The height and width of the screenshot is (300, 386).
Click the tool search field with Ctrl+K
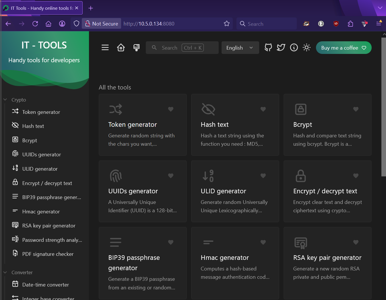(x=182, y=48)
